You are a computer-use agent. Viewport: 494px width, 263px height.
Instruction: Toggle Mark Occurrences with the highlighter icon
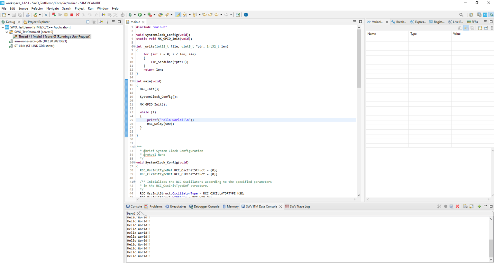pyautogui.click(x=178, y=14)
